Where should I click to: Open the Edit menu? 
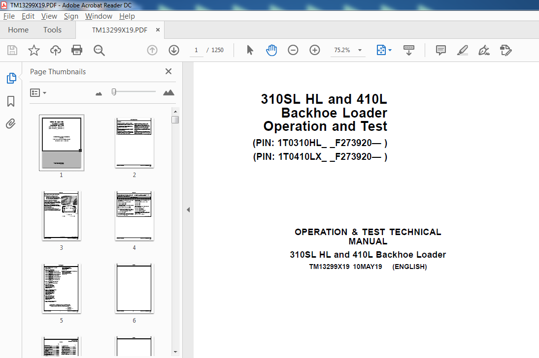[28, 16]
